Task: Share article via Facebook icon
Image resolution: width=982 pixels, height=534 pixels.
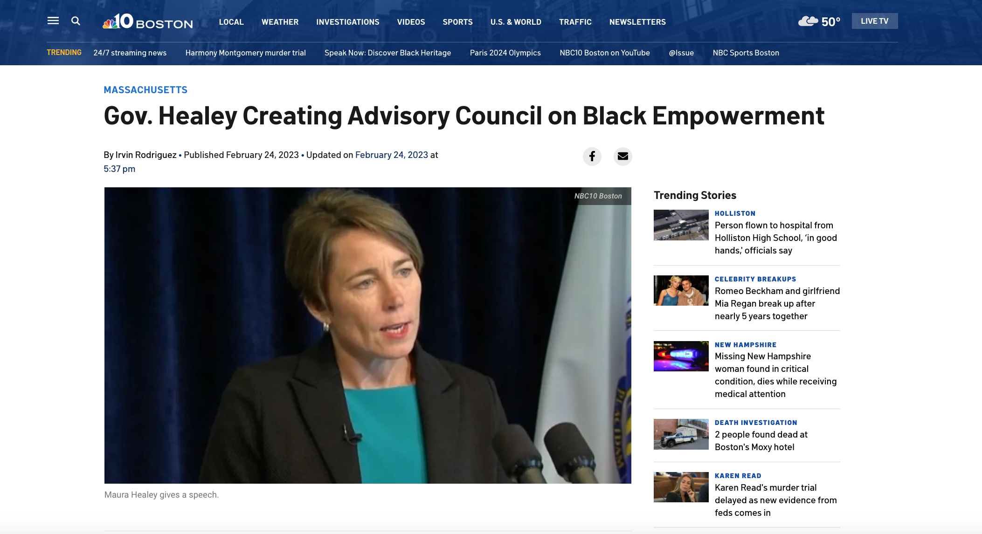Action: (x=592, y=156)
